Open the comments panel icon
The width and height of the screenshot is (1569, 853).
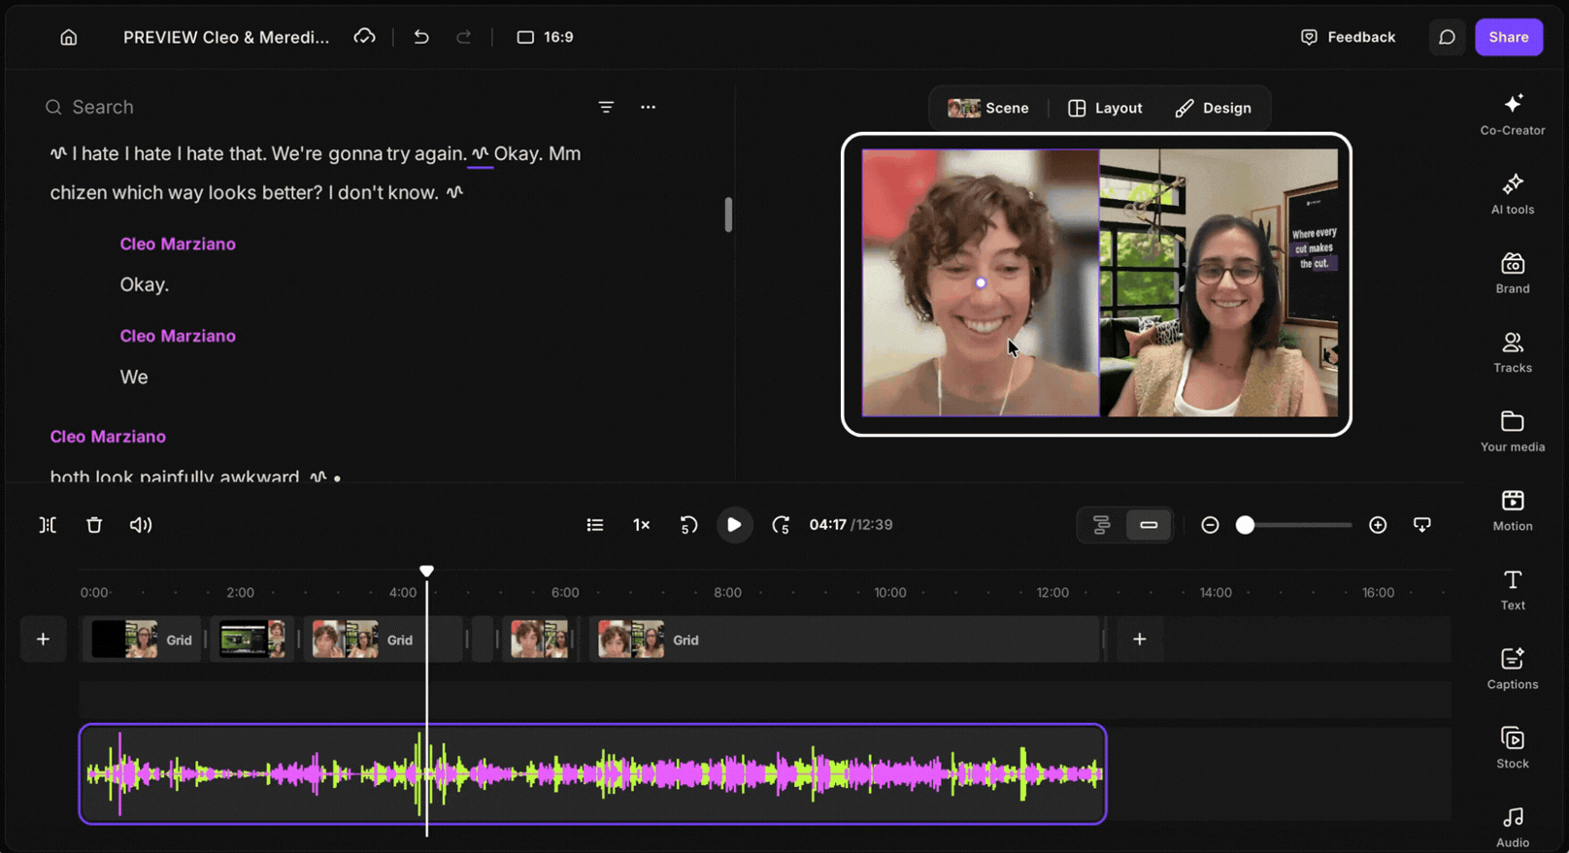click(1447, 37)
